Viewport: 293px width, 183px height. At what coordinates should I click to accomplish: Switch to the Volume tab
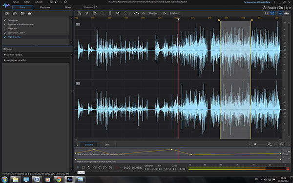point(89,144)
